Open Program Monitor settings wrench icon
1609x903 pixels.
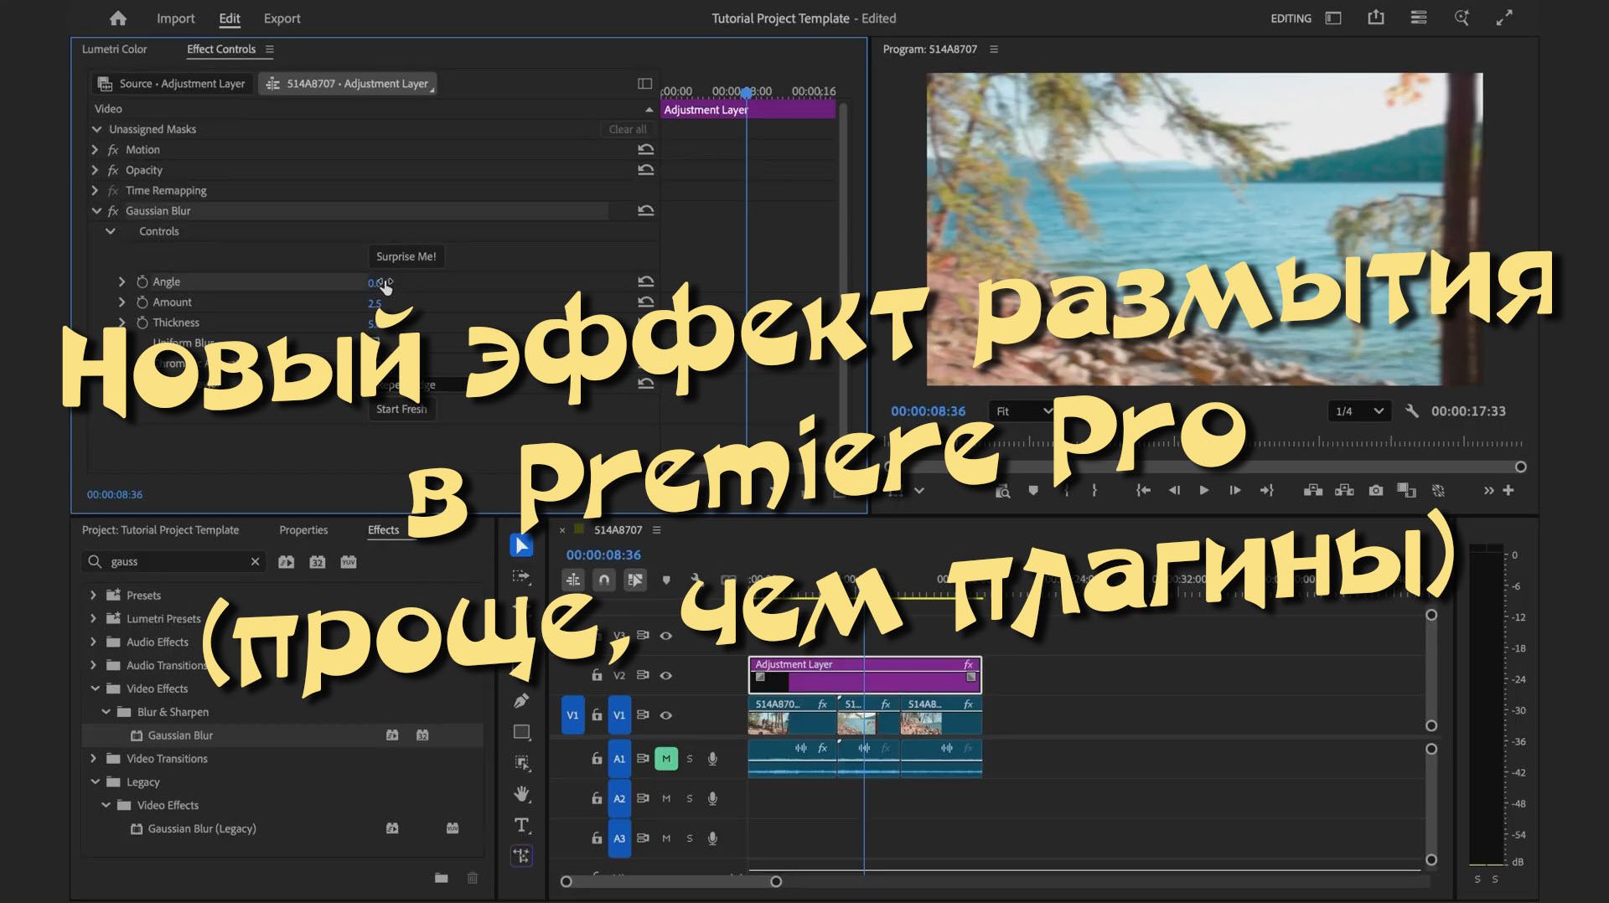coord(1413,410)
